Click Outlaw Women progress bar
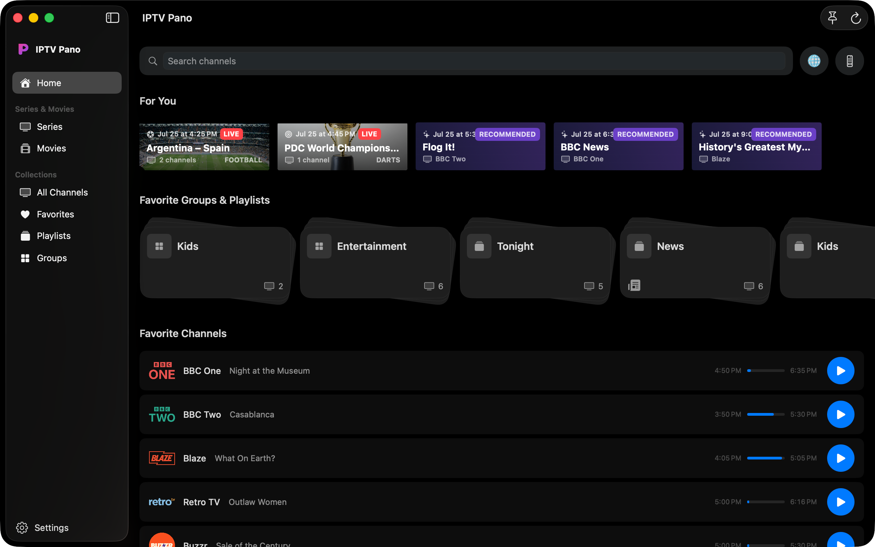The image size is (875, 547). (x=766, y=502)
